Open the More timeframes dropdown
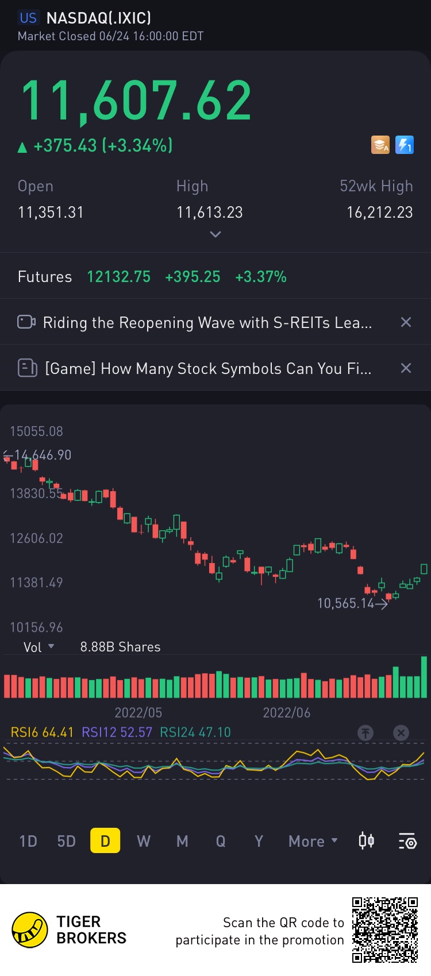The height and width of the screenshot is (976, 431). [313, 841]
